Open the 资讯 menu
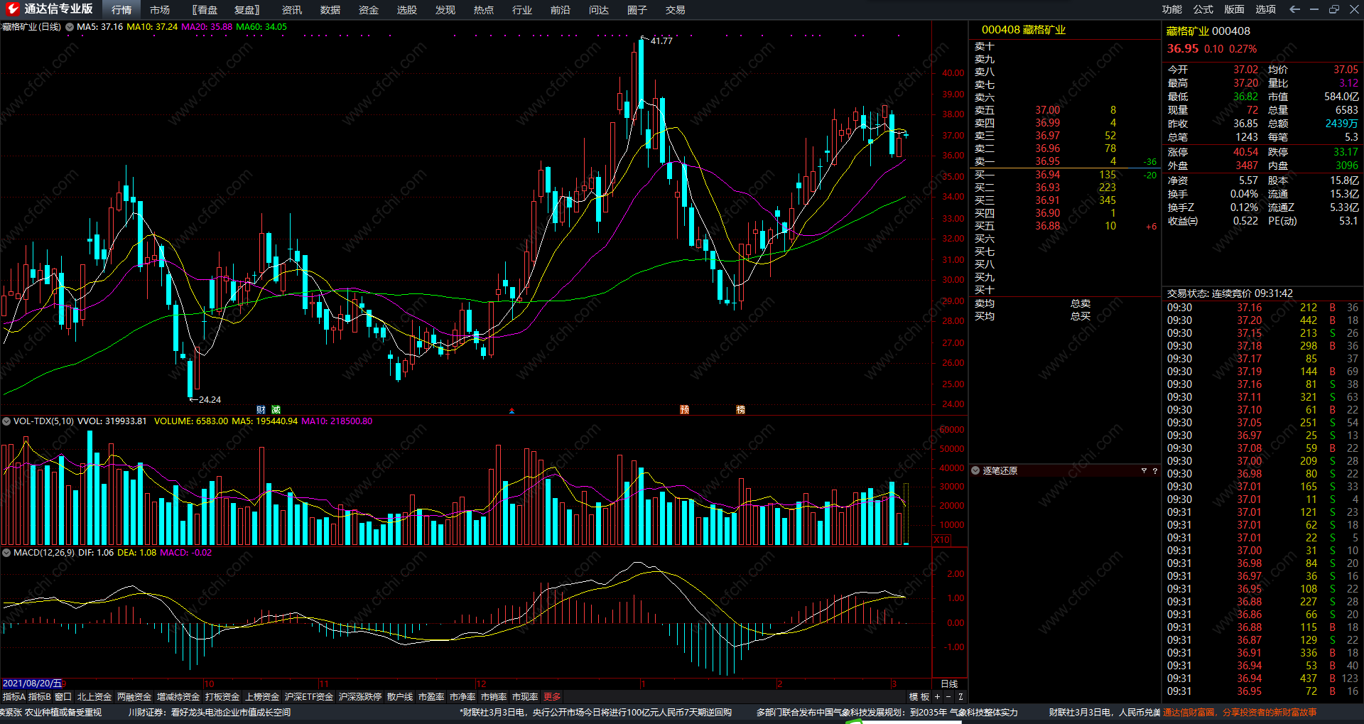1364x724 pixels. pyautogui.click(x=292, y=10)
